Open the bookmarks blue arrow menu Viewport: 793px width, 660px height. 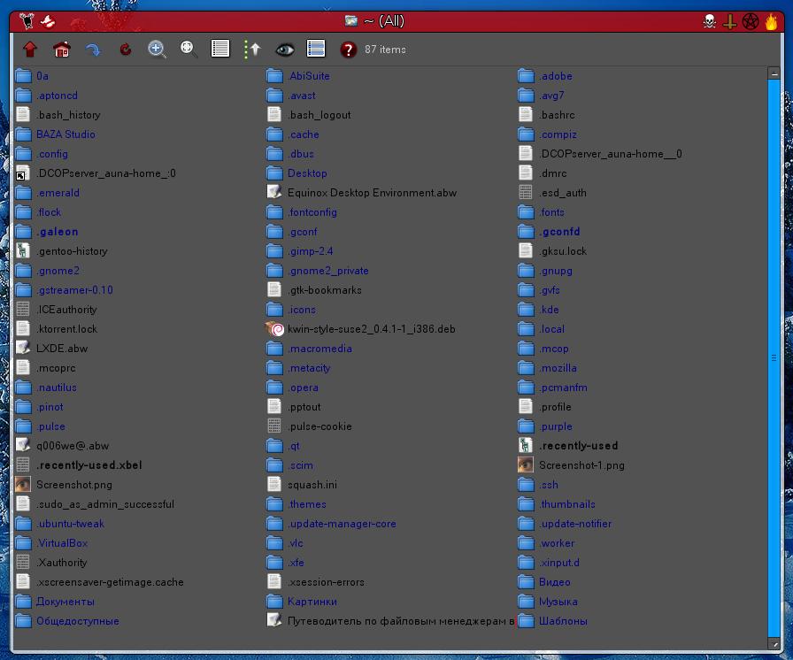(93, 49)
